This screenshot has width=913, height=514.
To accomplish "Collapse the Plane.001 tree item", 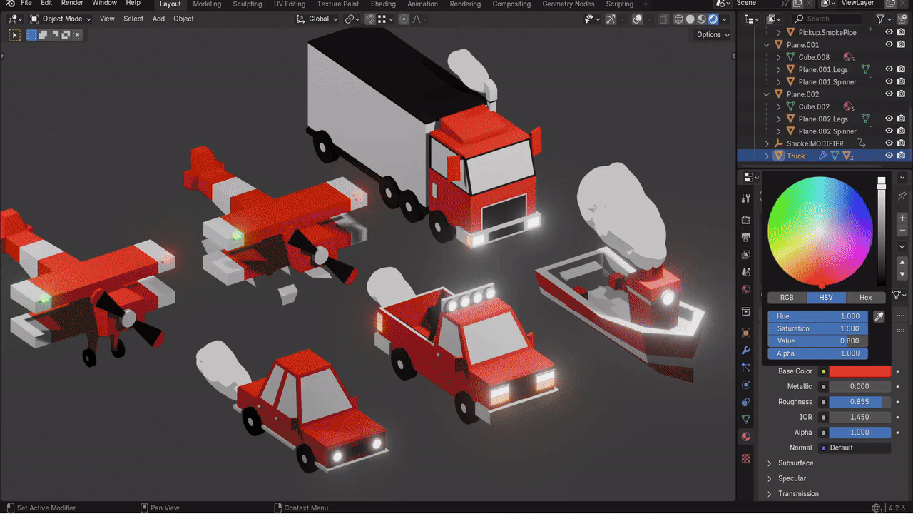I will pyautogui.click(x=767, y=45).
